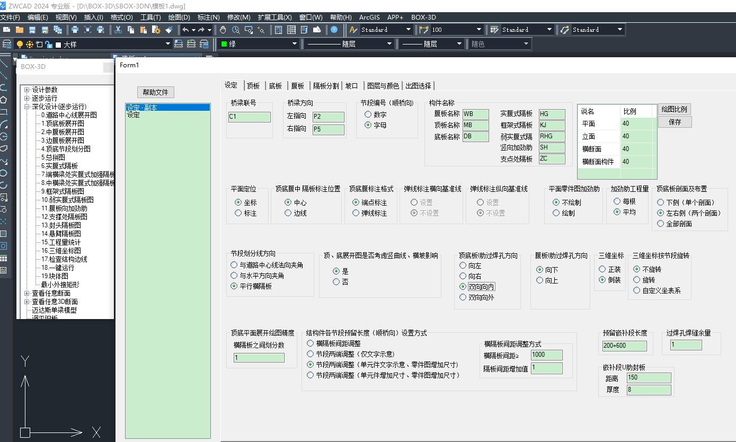Open the lineweight 随层 dropdown

click(x=459, y=44)
